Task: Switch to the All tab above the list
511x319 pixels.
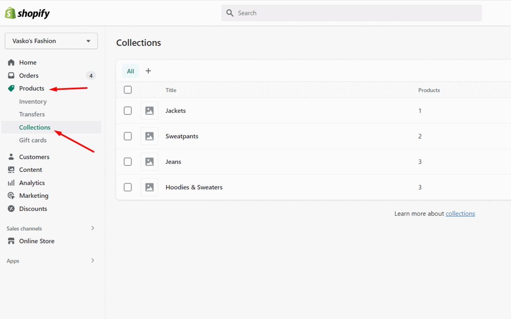Action: 130,71
